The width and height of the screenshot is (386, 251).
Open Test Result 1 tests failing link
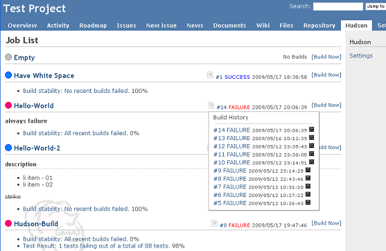[96, 246]
